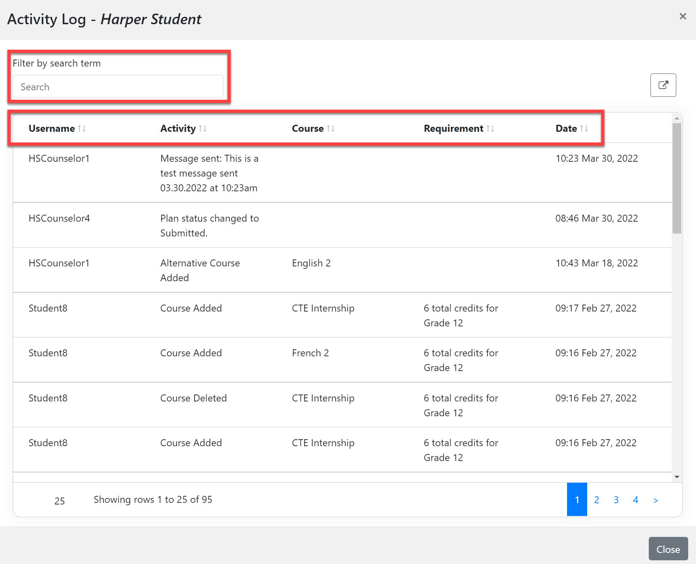Sort the table by Username
Viewport: 696px width, 564px height.
(x=82, y=128)
